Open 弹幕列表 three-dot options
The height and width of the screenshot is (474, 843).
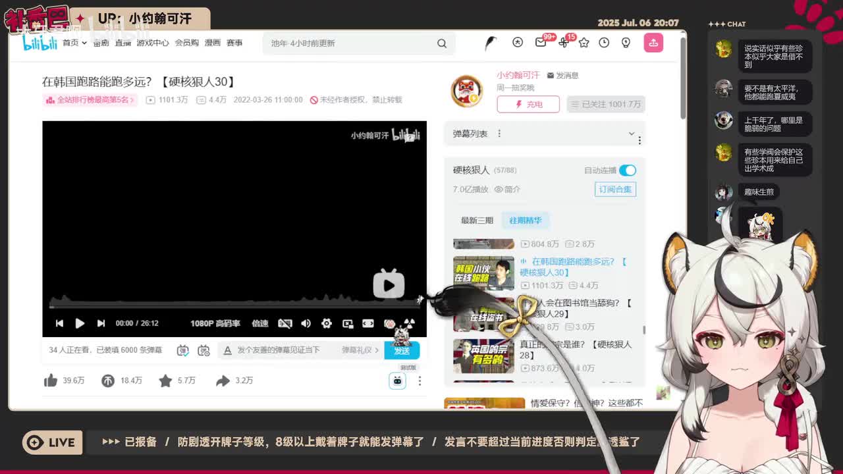coord(499,134)
